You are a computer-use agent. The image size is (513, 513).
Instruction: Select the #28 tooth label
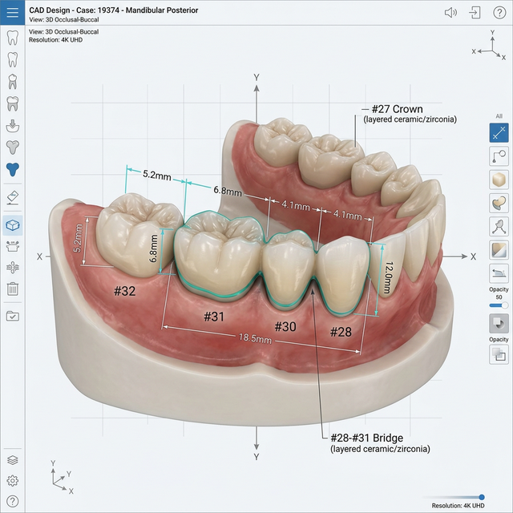[341, 332]
